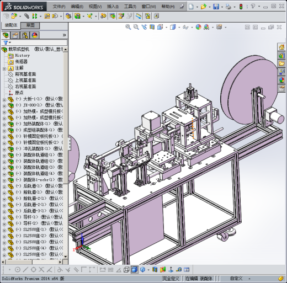Click the Edit Appearance color ball icon
The height and width of the screenshot is (283, 287).
point(198,27)
